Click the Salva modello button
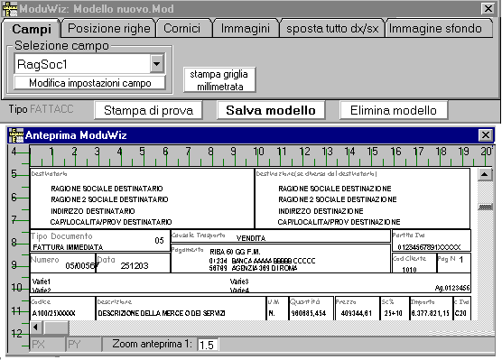Screen dimensions: 502x360 [x=271, y=110]
